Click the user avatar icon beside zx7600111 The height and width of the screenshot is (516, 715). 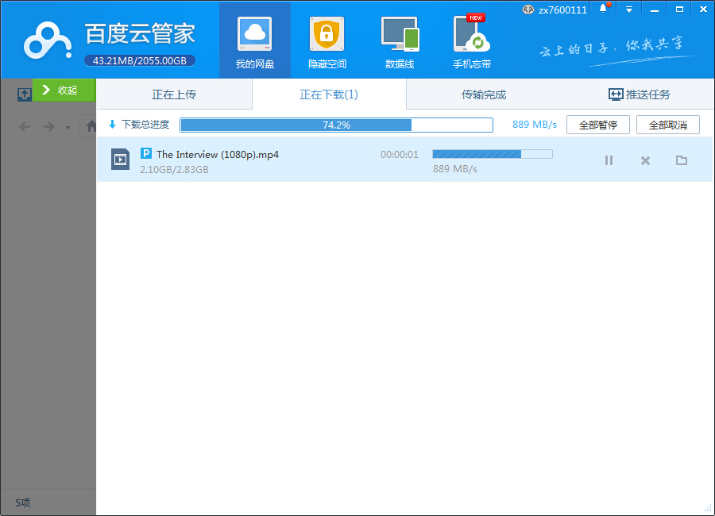(528, 10)
